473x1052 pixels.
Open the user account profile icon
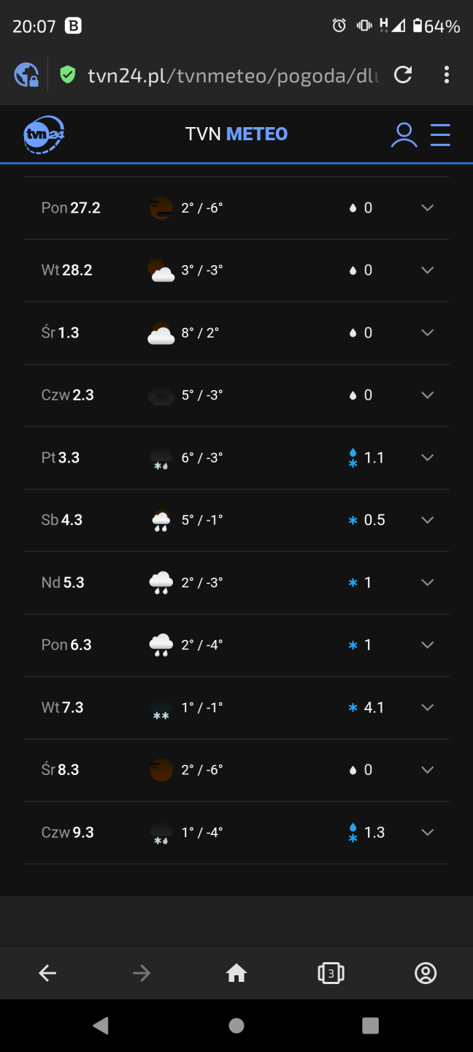coord(404,135)
